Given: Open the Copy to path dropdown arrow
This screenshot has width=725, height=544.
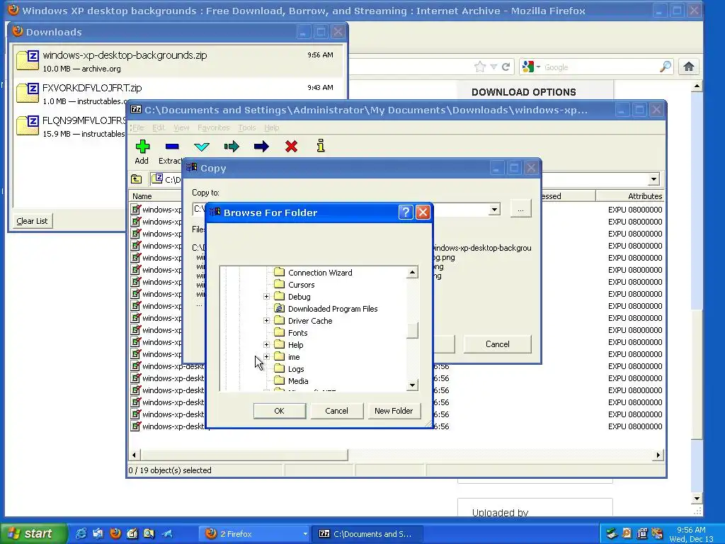Looking at the screenshot, I should point(494,210).
